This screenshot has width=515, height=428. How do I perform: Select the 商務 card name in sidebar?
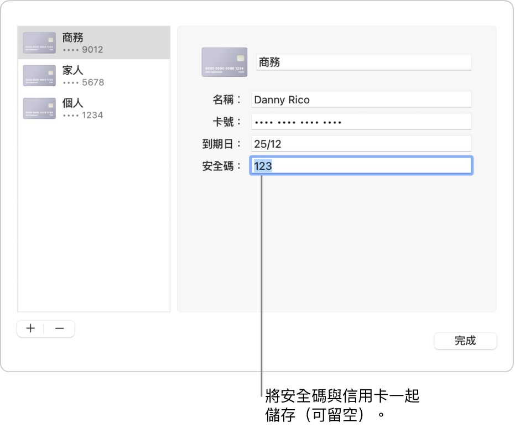pos(72,38)
